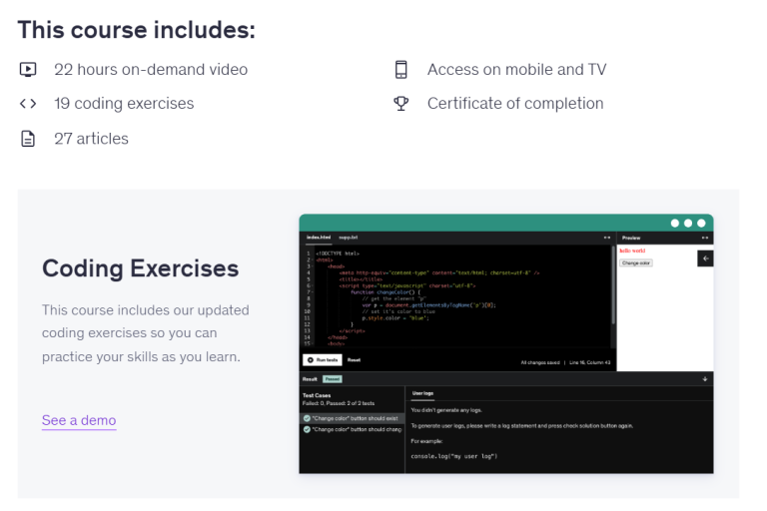
Task: Click the mobile phone access icon
Action: 401,70
